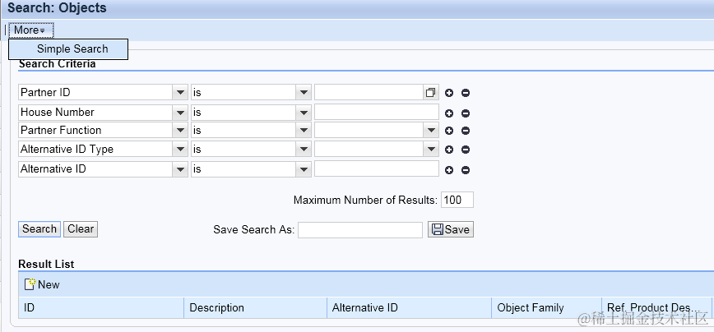Open the operator dropdown for Alternative ID Type

[x=304, y=150]
